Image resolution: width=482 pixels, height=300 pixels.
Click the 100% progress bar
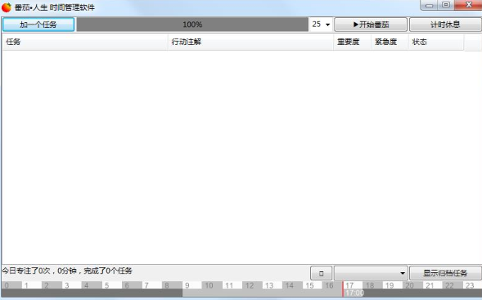[192, 25]
